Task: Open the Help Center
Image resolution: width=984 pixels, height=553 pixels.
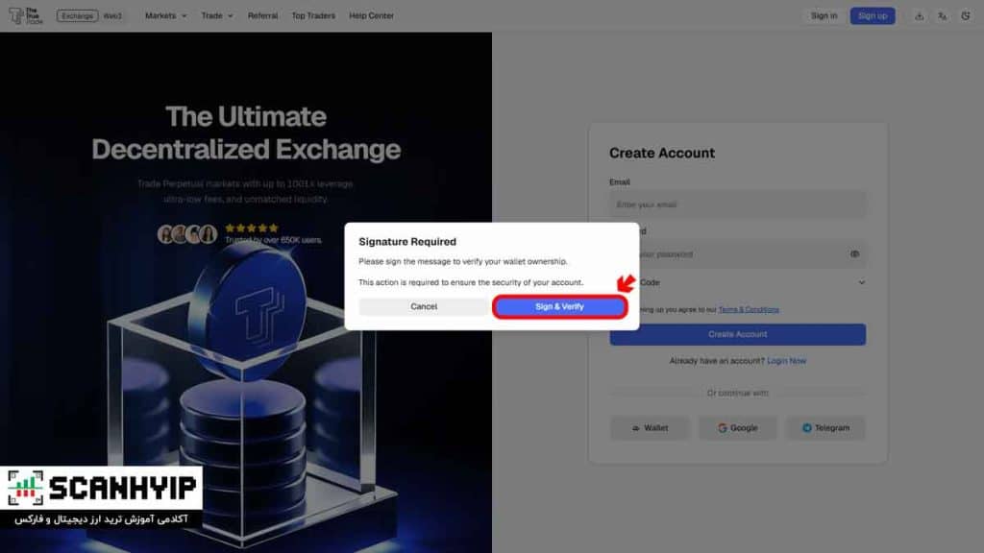Action: tap(372, 15)
